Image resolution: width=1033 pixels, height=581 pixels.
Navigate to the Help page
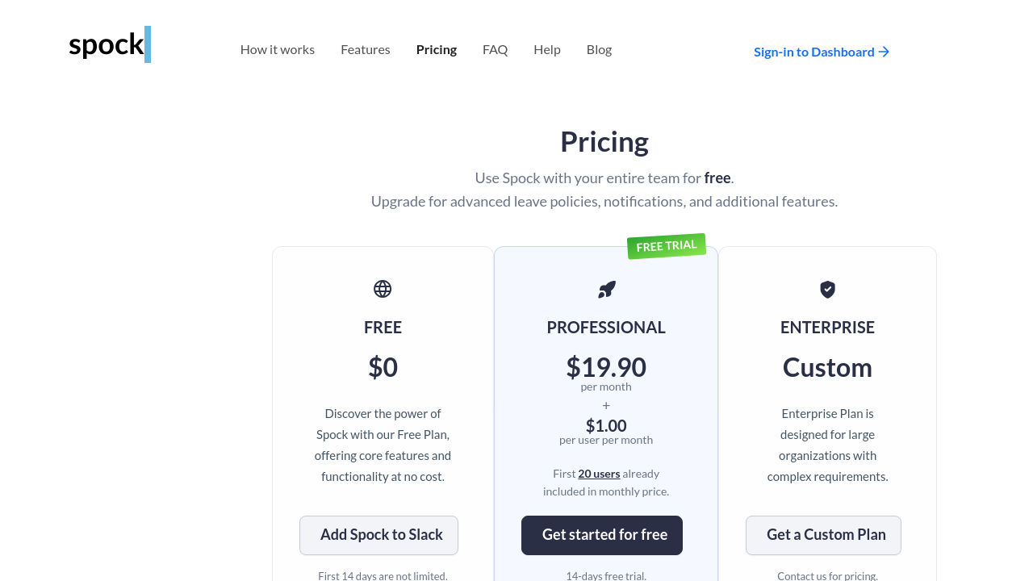pyautogui.click(x=547, y=49)
